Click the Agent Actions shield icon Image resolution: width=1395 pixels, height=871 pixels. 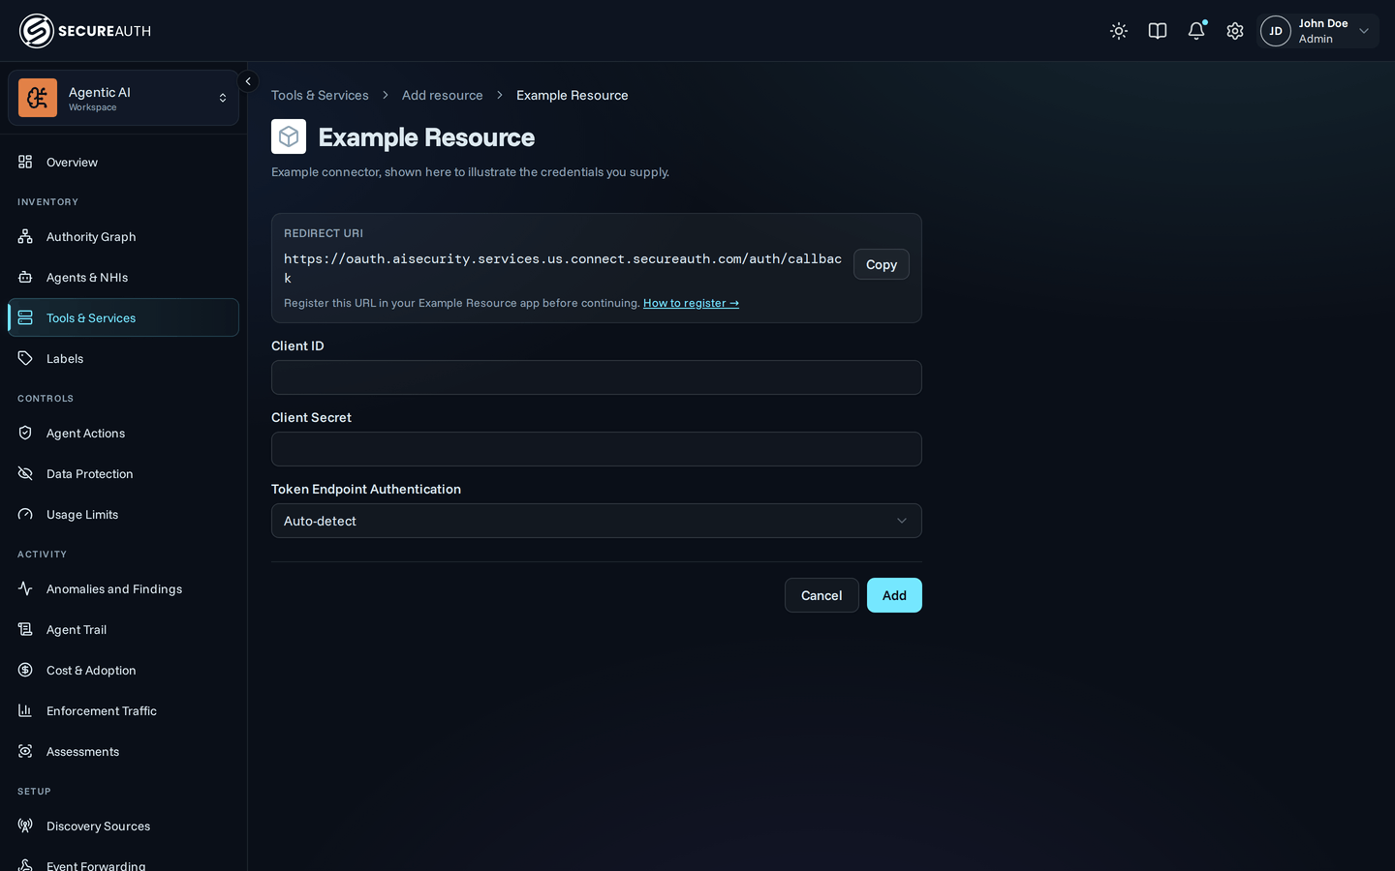click(25, 433)
